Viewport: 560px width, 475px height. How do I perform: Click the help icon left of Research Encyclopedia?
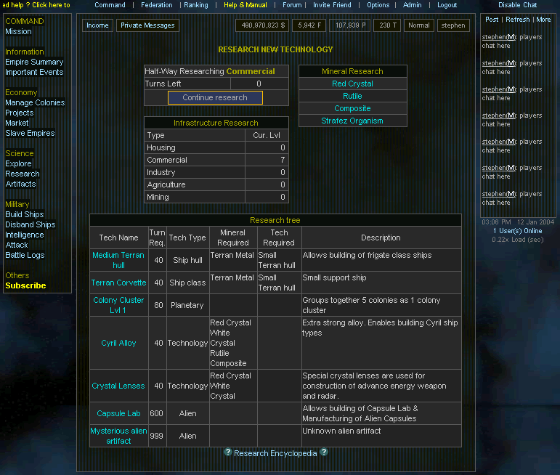pyautogui.click(x=227, y=452)
